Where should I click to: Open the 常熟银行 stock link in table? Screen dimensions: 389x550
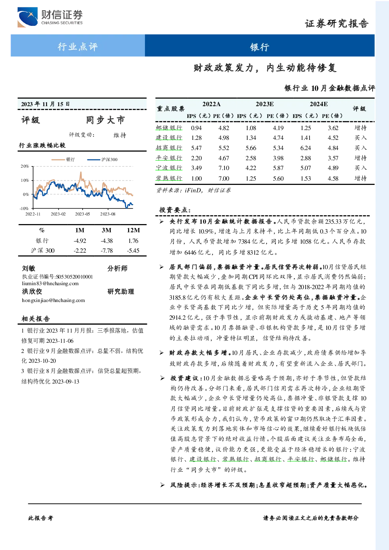[169, 178]
